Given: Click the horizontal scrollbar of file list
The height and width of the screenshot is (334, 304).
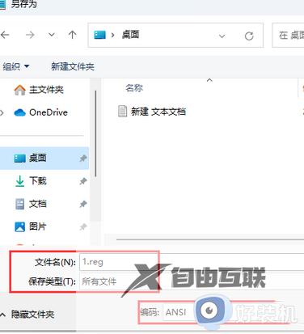Looking at the screenshot, I should (210, 239).
